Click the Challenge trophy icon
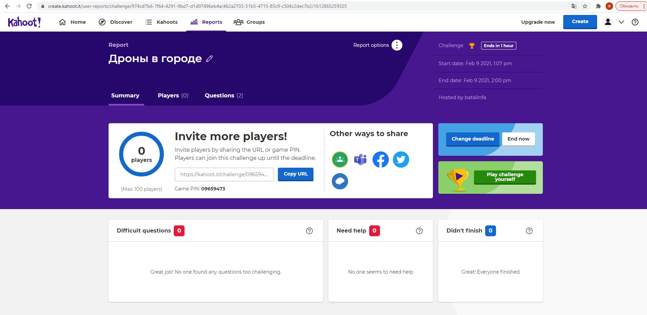Image resolution: width=647 pixels, height=315 pixels. click(x=472, y=46)
